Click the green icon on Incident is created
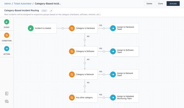Image resolution: width=184 pixels, height=108 pixels. tap(31, 28)
